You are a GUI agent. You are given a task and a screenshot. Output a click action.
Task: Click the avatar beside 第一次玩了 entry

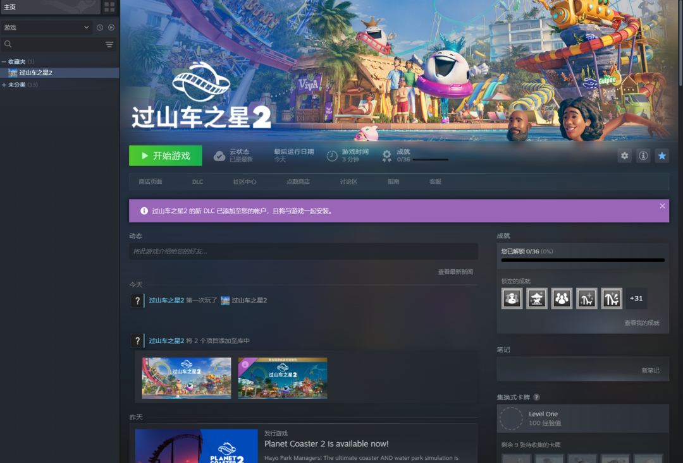[x=137, y=300]
